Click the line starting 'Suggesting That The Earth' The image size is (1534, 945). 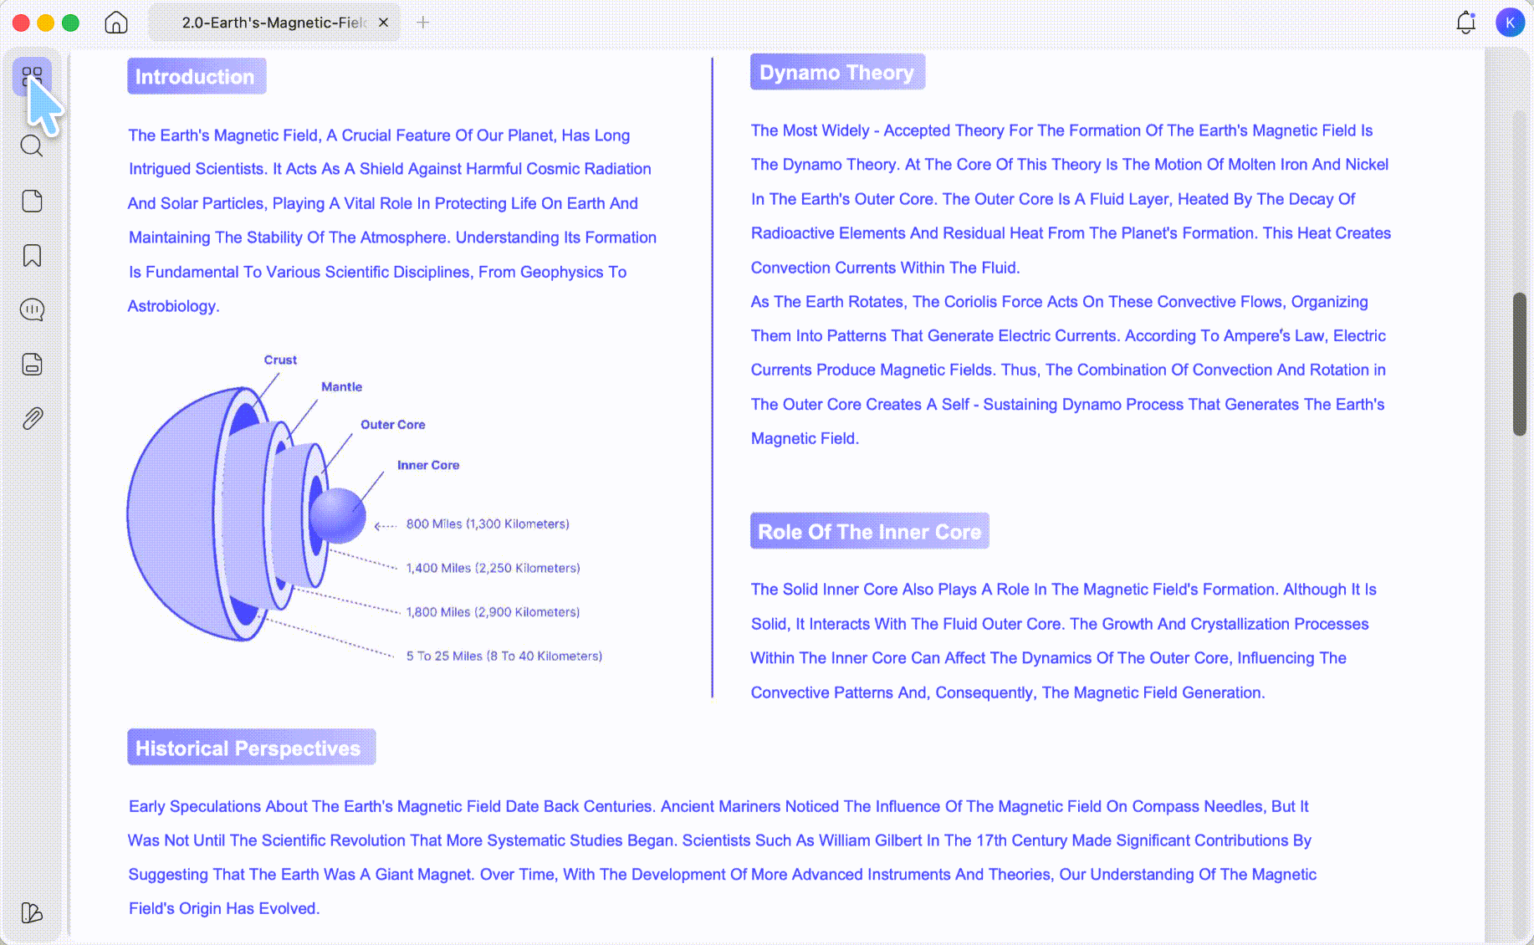coord(722,874)
